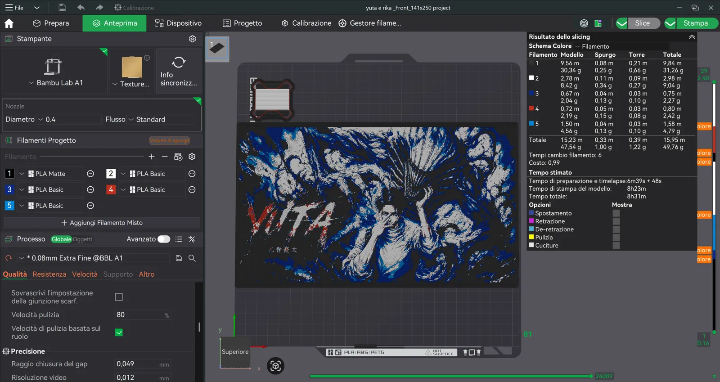Open the Flusso Standard dropdown

(x=161, y=120)
